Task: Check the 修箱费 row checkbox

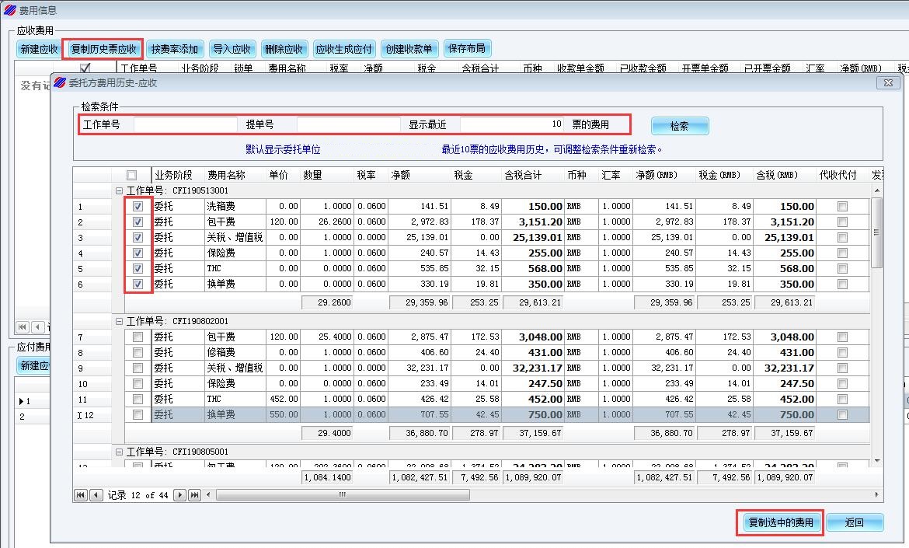Action: (138, 353)
